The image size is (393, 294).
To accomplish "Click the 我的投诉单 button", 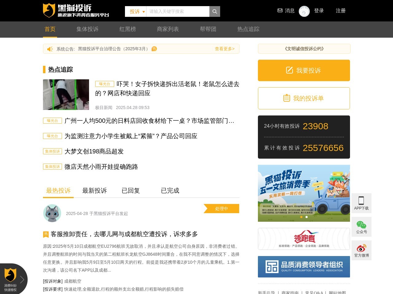I will [x=304, y=98].
